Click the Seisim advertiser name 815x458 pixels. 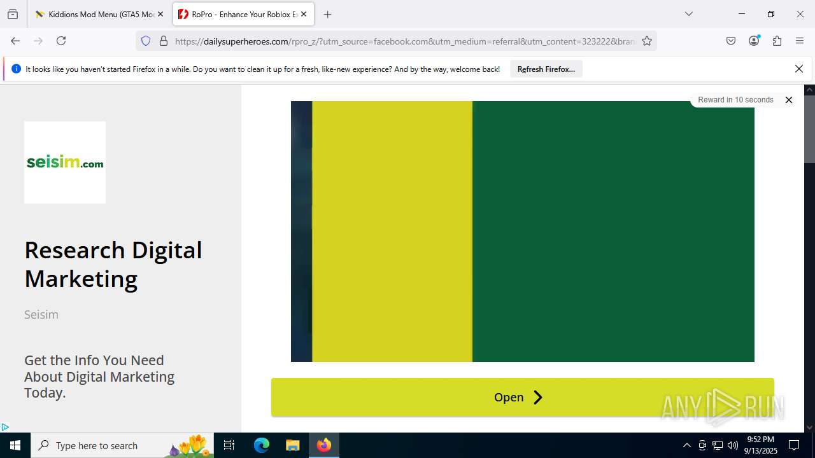point(41,314)
